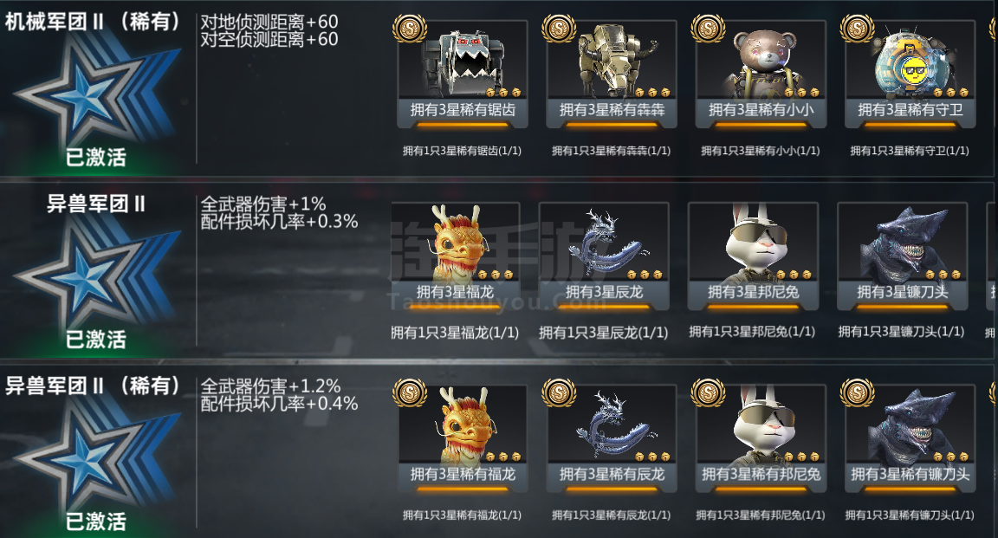This screenshot has height=538, width=998.
Task: Select the 拥有3星邦尼兔 rabbit card
Action: 754,256
